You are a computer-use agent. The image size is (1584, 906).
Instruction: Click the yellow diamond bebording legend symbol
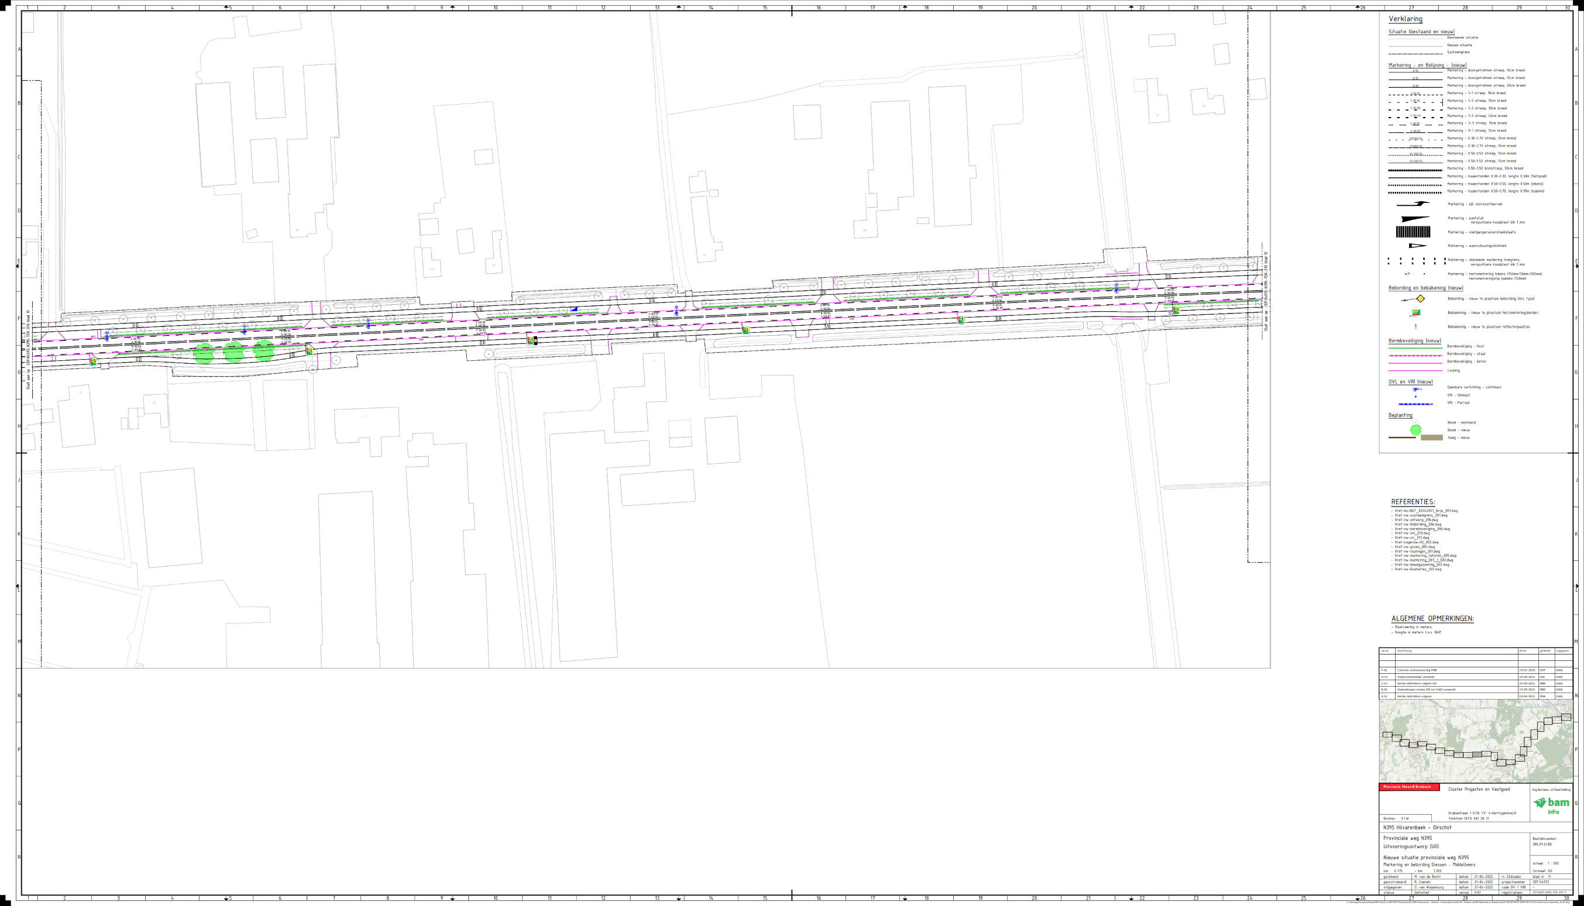coord(1420,299)
